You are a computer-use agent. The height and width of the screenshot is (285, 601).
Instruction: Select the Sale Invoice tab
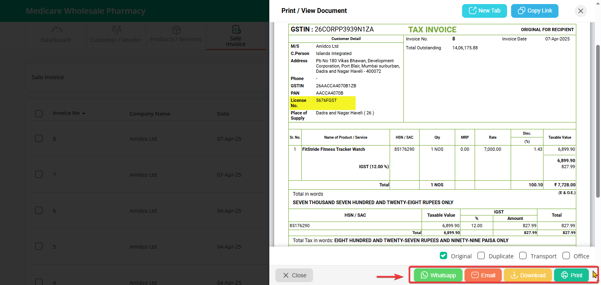[236, 36]
